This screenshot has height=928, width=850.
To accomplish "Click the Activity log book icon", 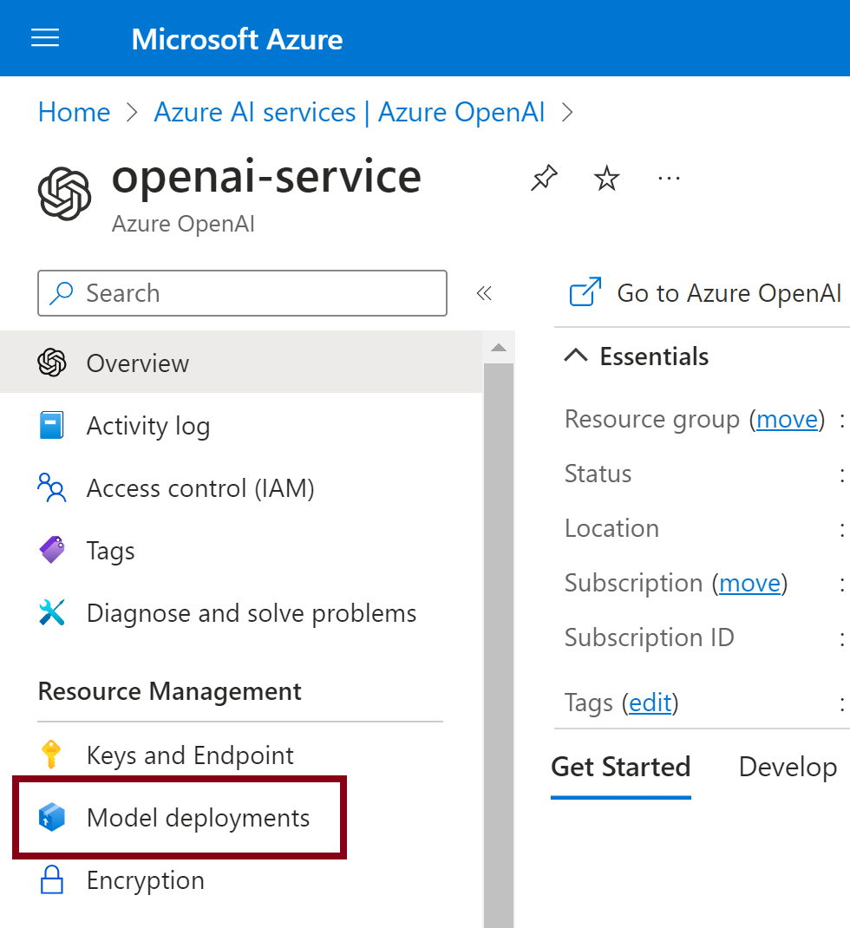I will 52,426.
